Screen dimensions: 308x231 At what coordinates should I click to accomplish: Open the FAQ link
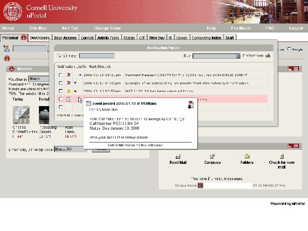coord(269,28)
